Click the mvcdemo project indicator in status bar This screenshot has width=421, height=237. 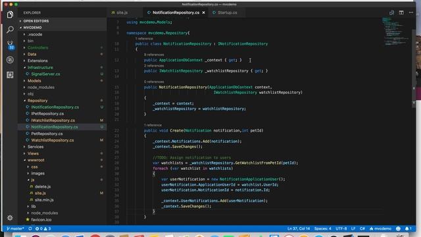[x=380, y=228]
